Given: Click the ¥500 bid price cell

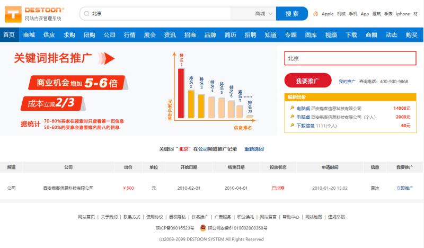Looking at the screenshot, I should click(128, 188).
